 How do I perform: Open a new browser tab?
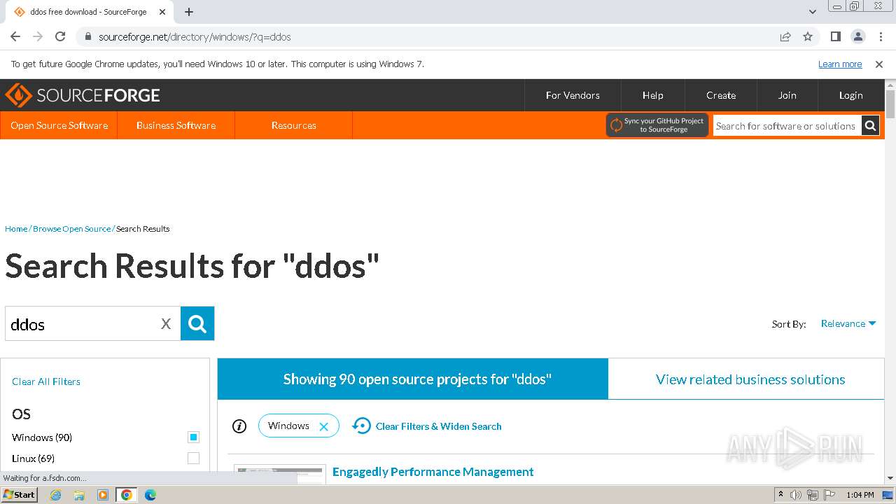[189, 12]
